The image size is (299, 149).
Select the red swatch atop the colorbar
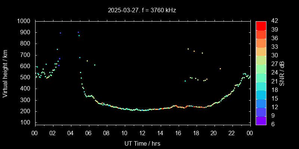[261, 25]
